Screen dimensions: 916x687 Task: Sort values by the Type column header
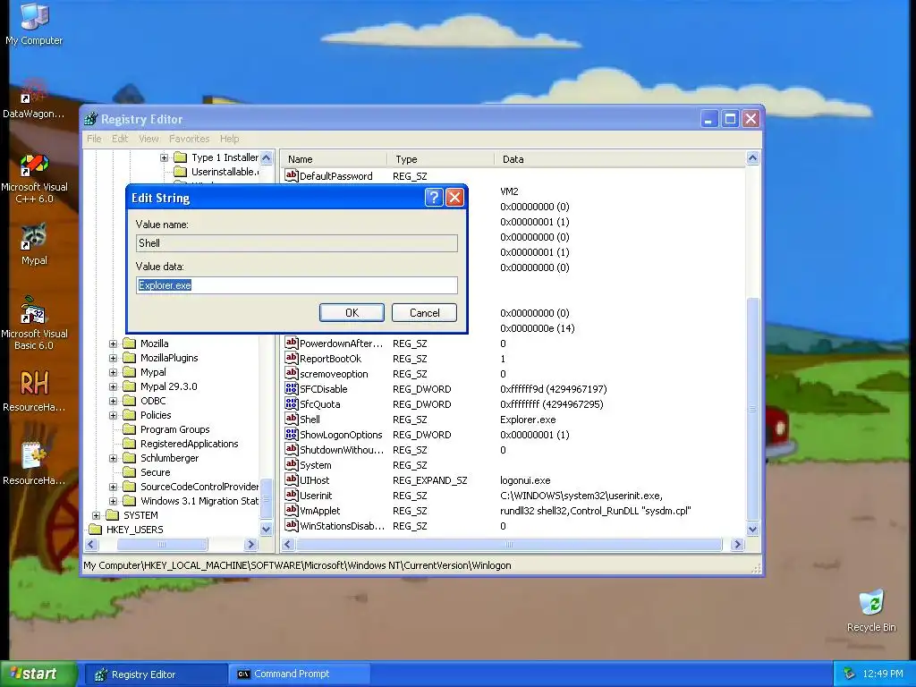[441, 159]
